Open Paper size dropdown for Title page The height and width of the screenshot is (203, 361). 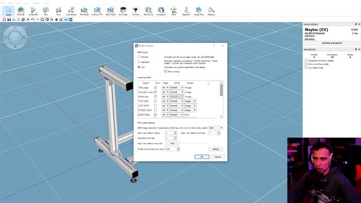click(165, 87)
